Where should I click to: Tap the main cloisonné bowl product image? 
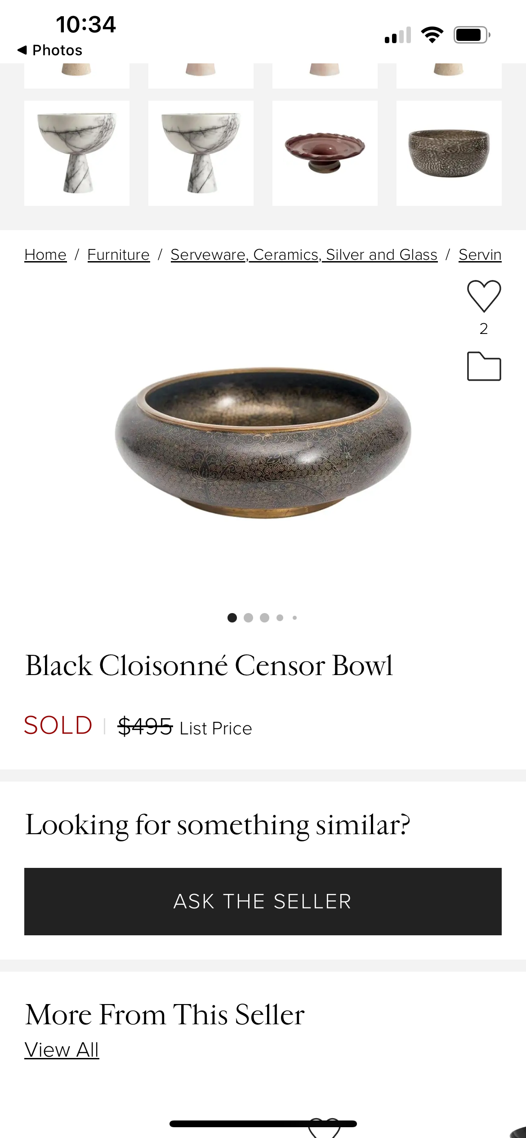263,443
